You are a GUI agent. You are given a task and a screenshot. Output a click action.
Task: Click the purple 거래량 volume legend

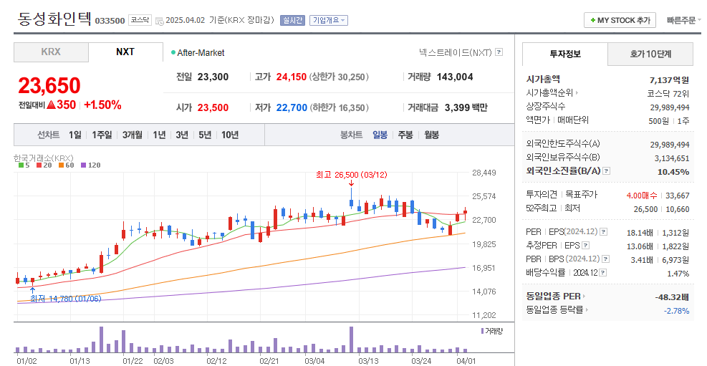coord(492,331)
